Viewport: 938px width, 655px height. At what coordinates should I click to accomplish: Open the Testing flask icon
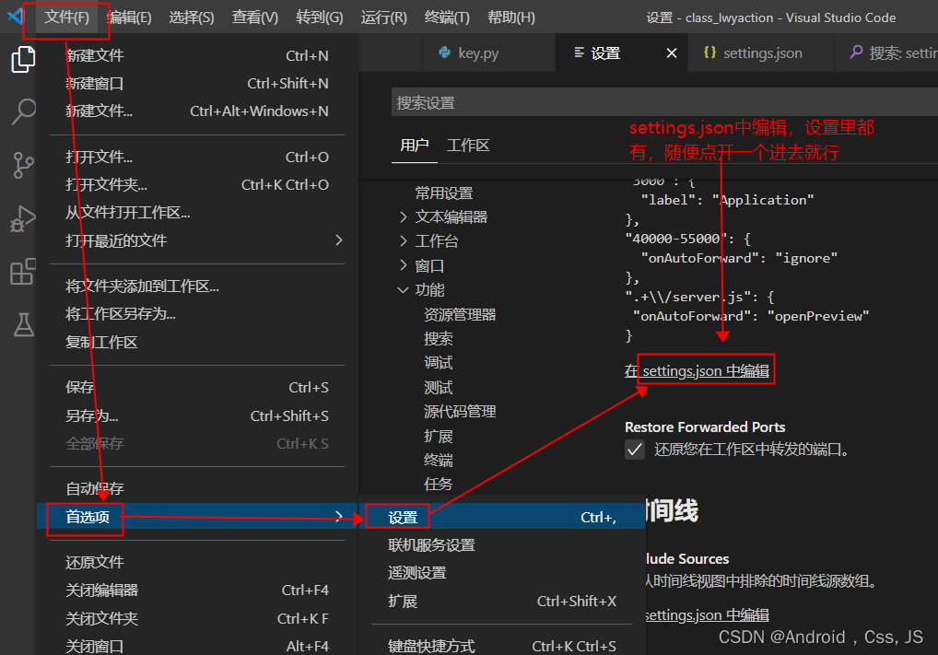[24, 322]
